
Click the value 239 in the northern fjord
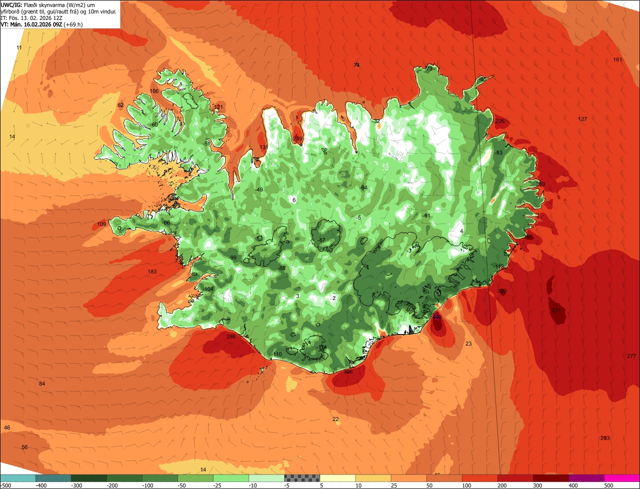297,139
